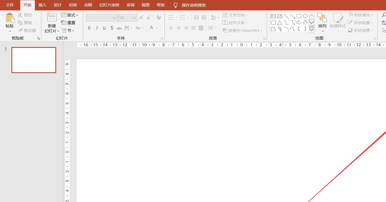Select the Format Painter (格式刷) tool
The height and width of the screenshot is (202, 386).
pos(27,30)
